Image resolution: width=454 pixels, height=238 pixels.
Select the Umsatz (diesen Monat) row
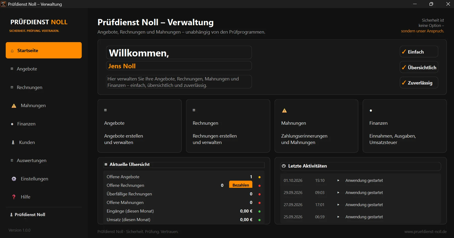tap(184, 220)
